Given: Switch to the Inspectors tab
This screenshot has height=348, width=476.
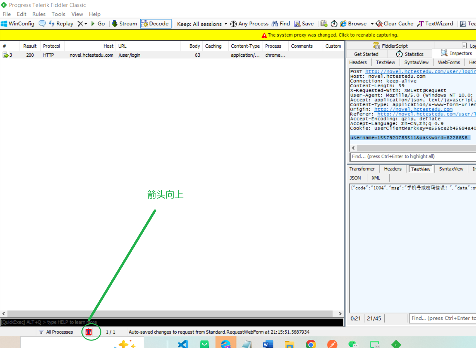Looking at the screenshot, I should point(456,53).
